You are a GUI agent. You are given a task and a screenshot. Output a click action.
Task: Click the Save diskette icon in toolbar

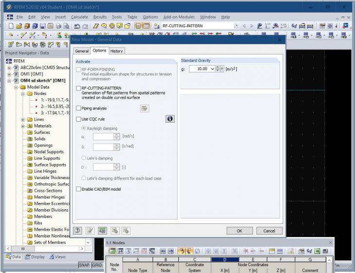[x=43, y=26]
